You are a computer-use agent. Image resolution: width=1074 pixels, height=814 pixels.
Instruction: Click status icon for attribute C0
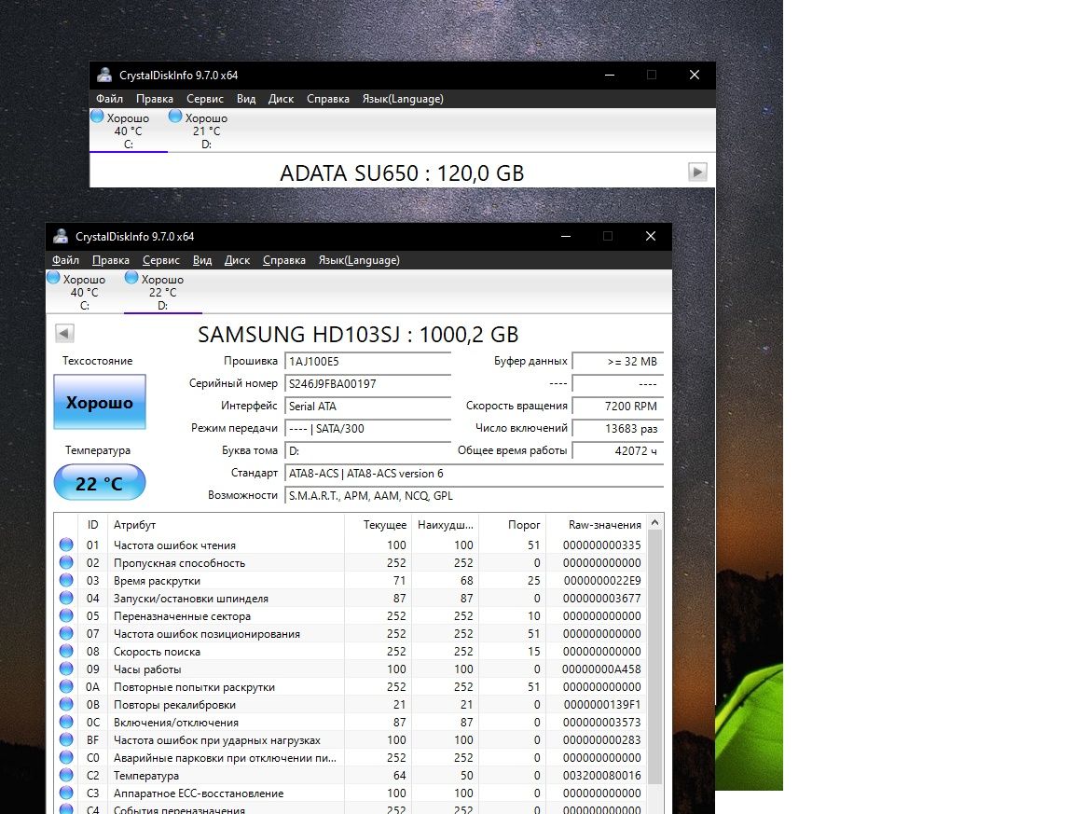[x=66, y=758]
